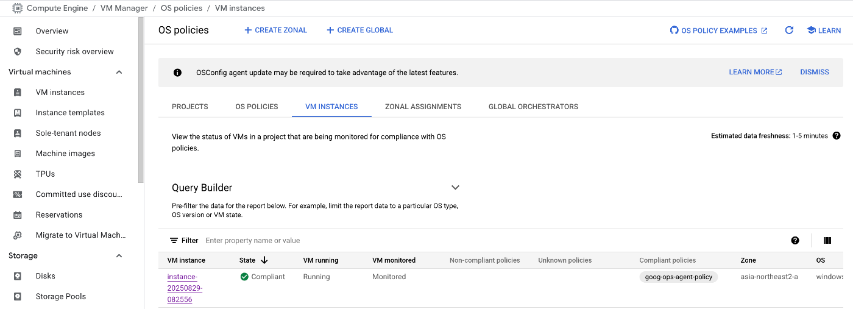This screenshot has height=309, width=853.
Task: Open the Global Orchestrators tab
Action: (533, 107)
